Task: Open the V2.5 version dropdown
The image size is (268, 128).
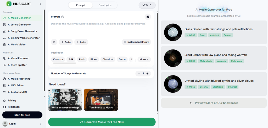Action: tap(147, 5)
